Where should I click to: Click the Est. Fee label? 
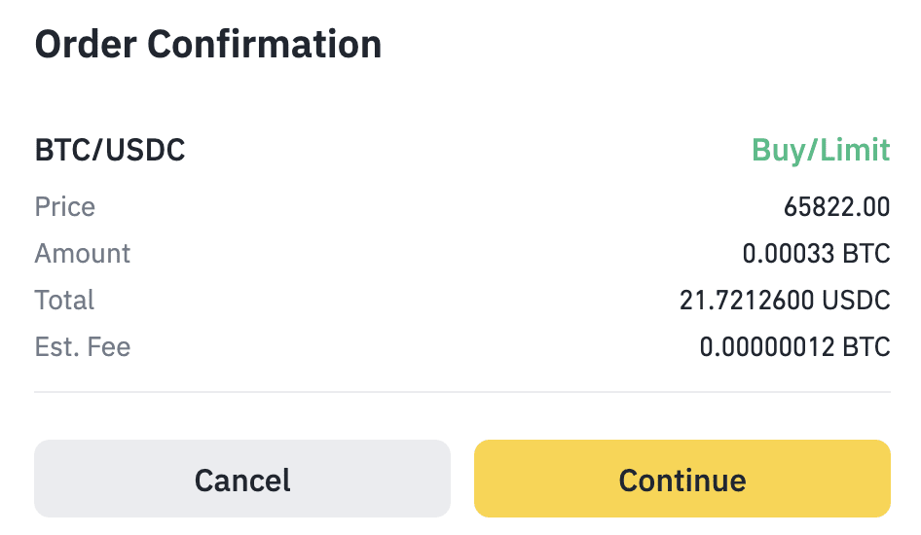(83, 346)
